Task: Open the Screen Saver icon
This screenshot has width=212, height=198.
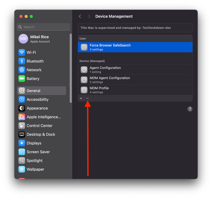Action: coord(22,152)
